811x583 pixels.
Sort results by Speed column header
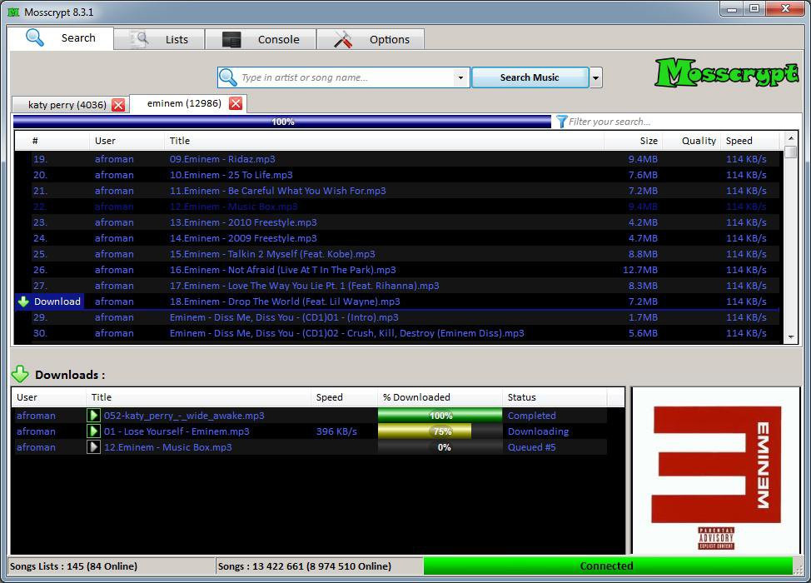click(749, 141)
